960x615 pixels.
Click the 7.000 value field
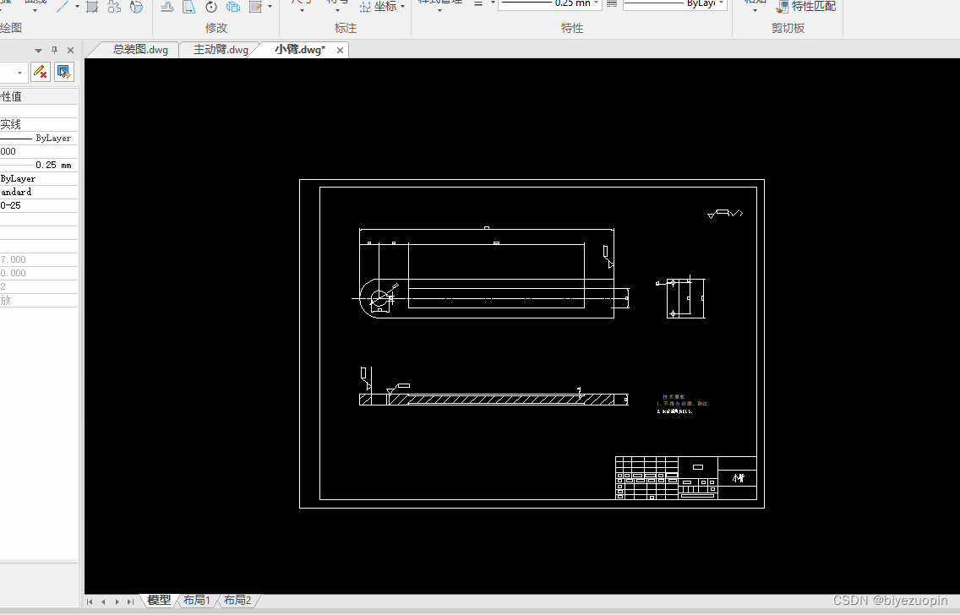39,259
